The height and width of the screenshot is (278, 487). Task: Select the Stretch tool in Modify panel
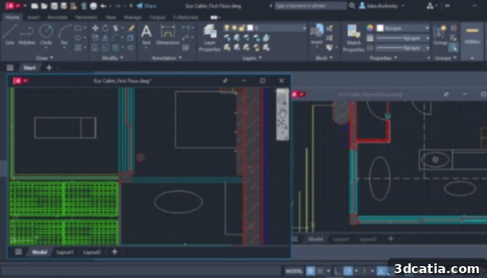pyautogui.click(x=95, y=47)
